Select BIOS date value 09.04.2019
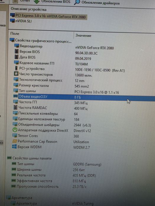 coord(83,59)
